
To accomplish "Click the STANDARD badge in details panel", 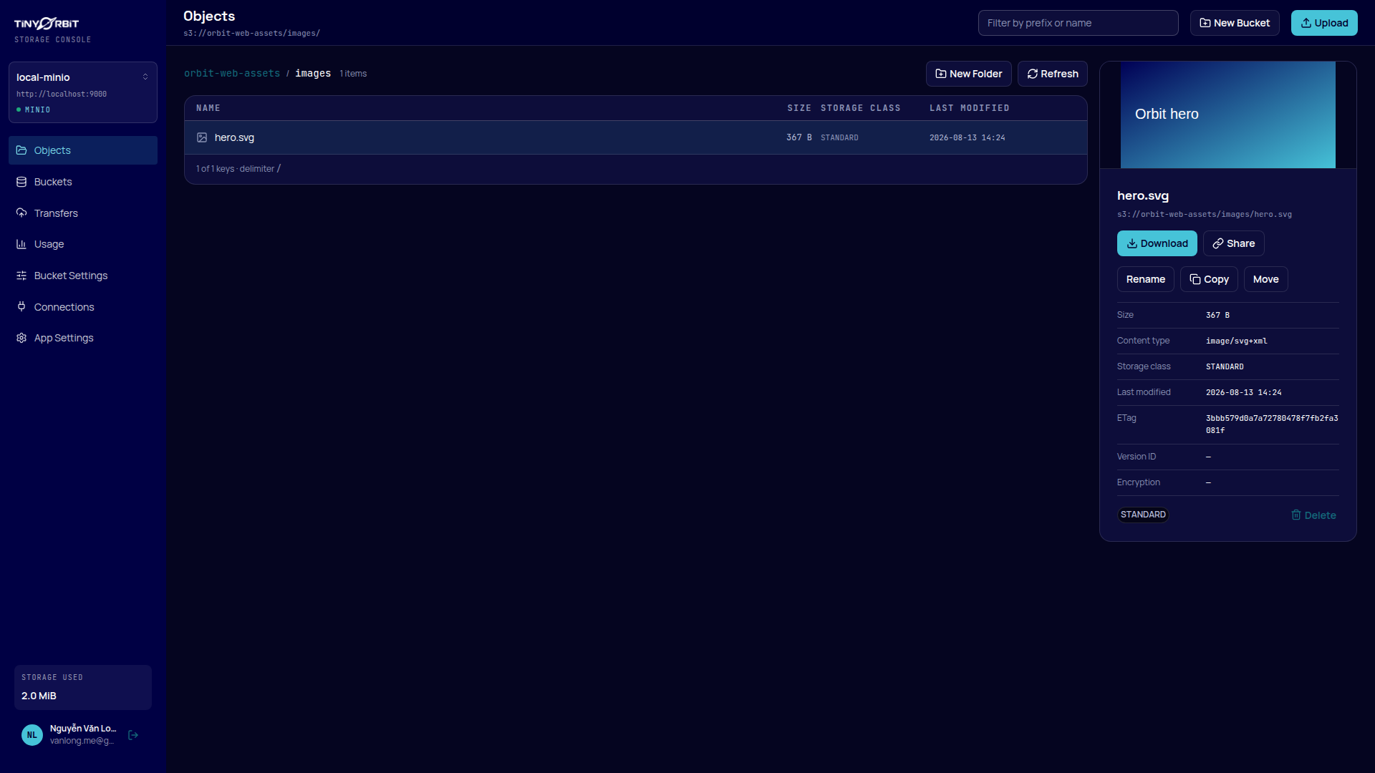I will (1143, 515).
